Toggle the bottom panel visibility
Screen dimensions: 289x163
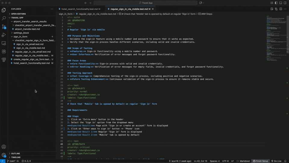(281, 3)
